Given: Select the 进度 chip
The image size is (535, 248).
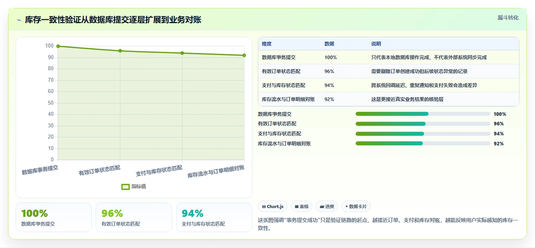Looking at the screenshot, I should [x=327, y=206].
